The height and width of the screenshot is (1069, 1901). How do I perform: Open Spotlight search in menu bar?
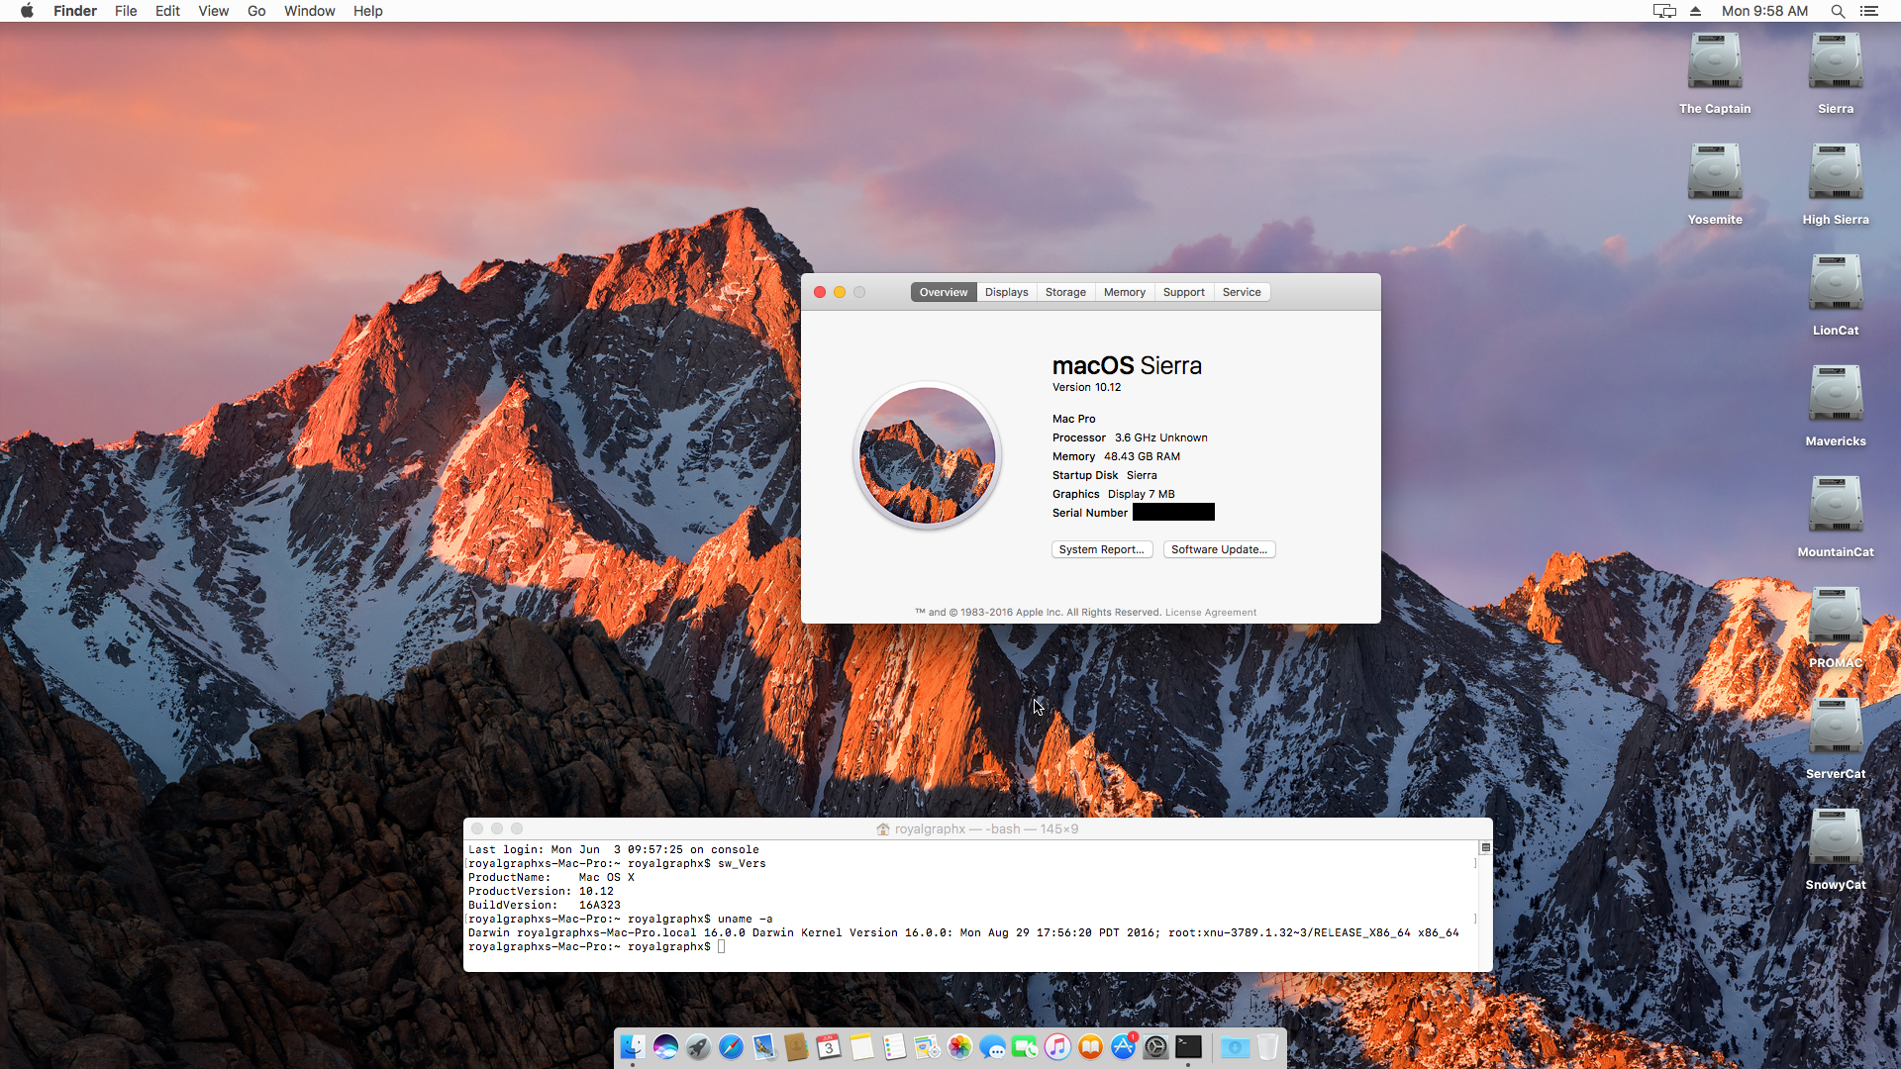pos(1838,11)
